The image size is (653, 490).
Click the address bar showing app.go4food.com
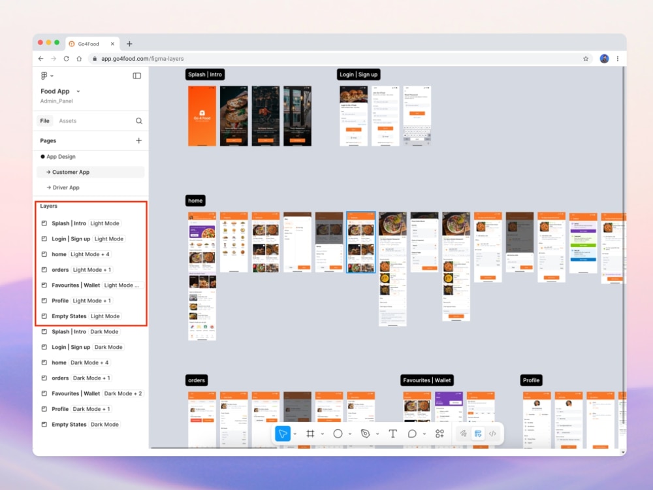(342, 59)
